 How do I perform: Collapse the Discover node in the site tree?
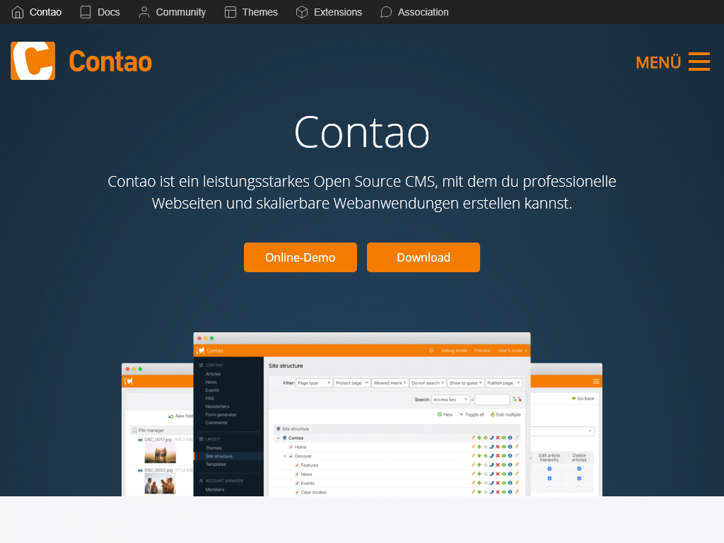pyautogui.click(x=284, y=456)
